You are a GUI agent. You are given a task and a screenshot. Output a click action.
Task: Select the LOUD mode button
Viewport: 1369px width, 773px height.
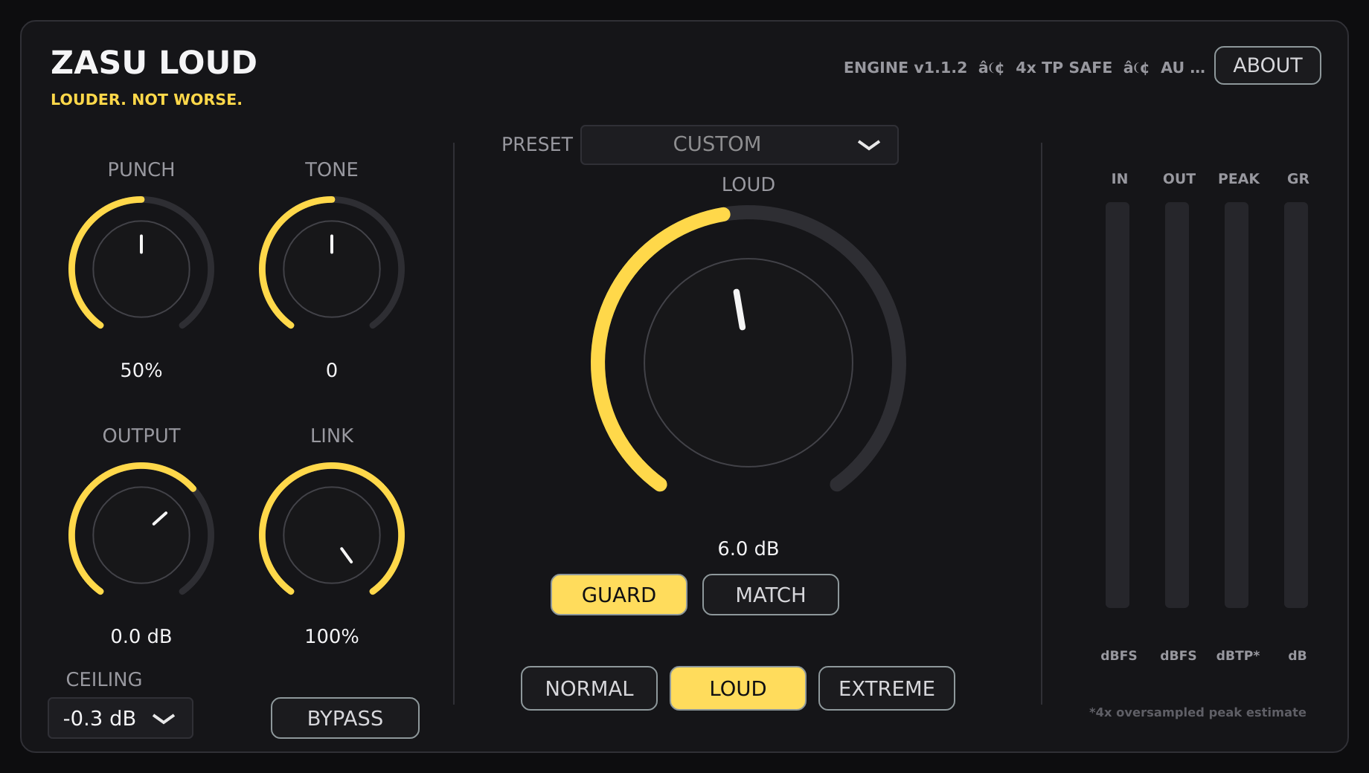point(738,688)
